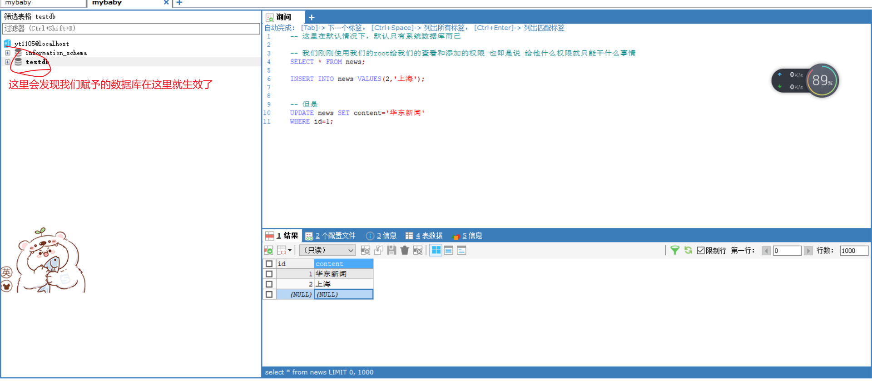Screen dimensions: 872x381
Task: Select the 询问 query tab
Action: coord(283,17)
